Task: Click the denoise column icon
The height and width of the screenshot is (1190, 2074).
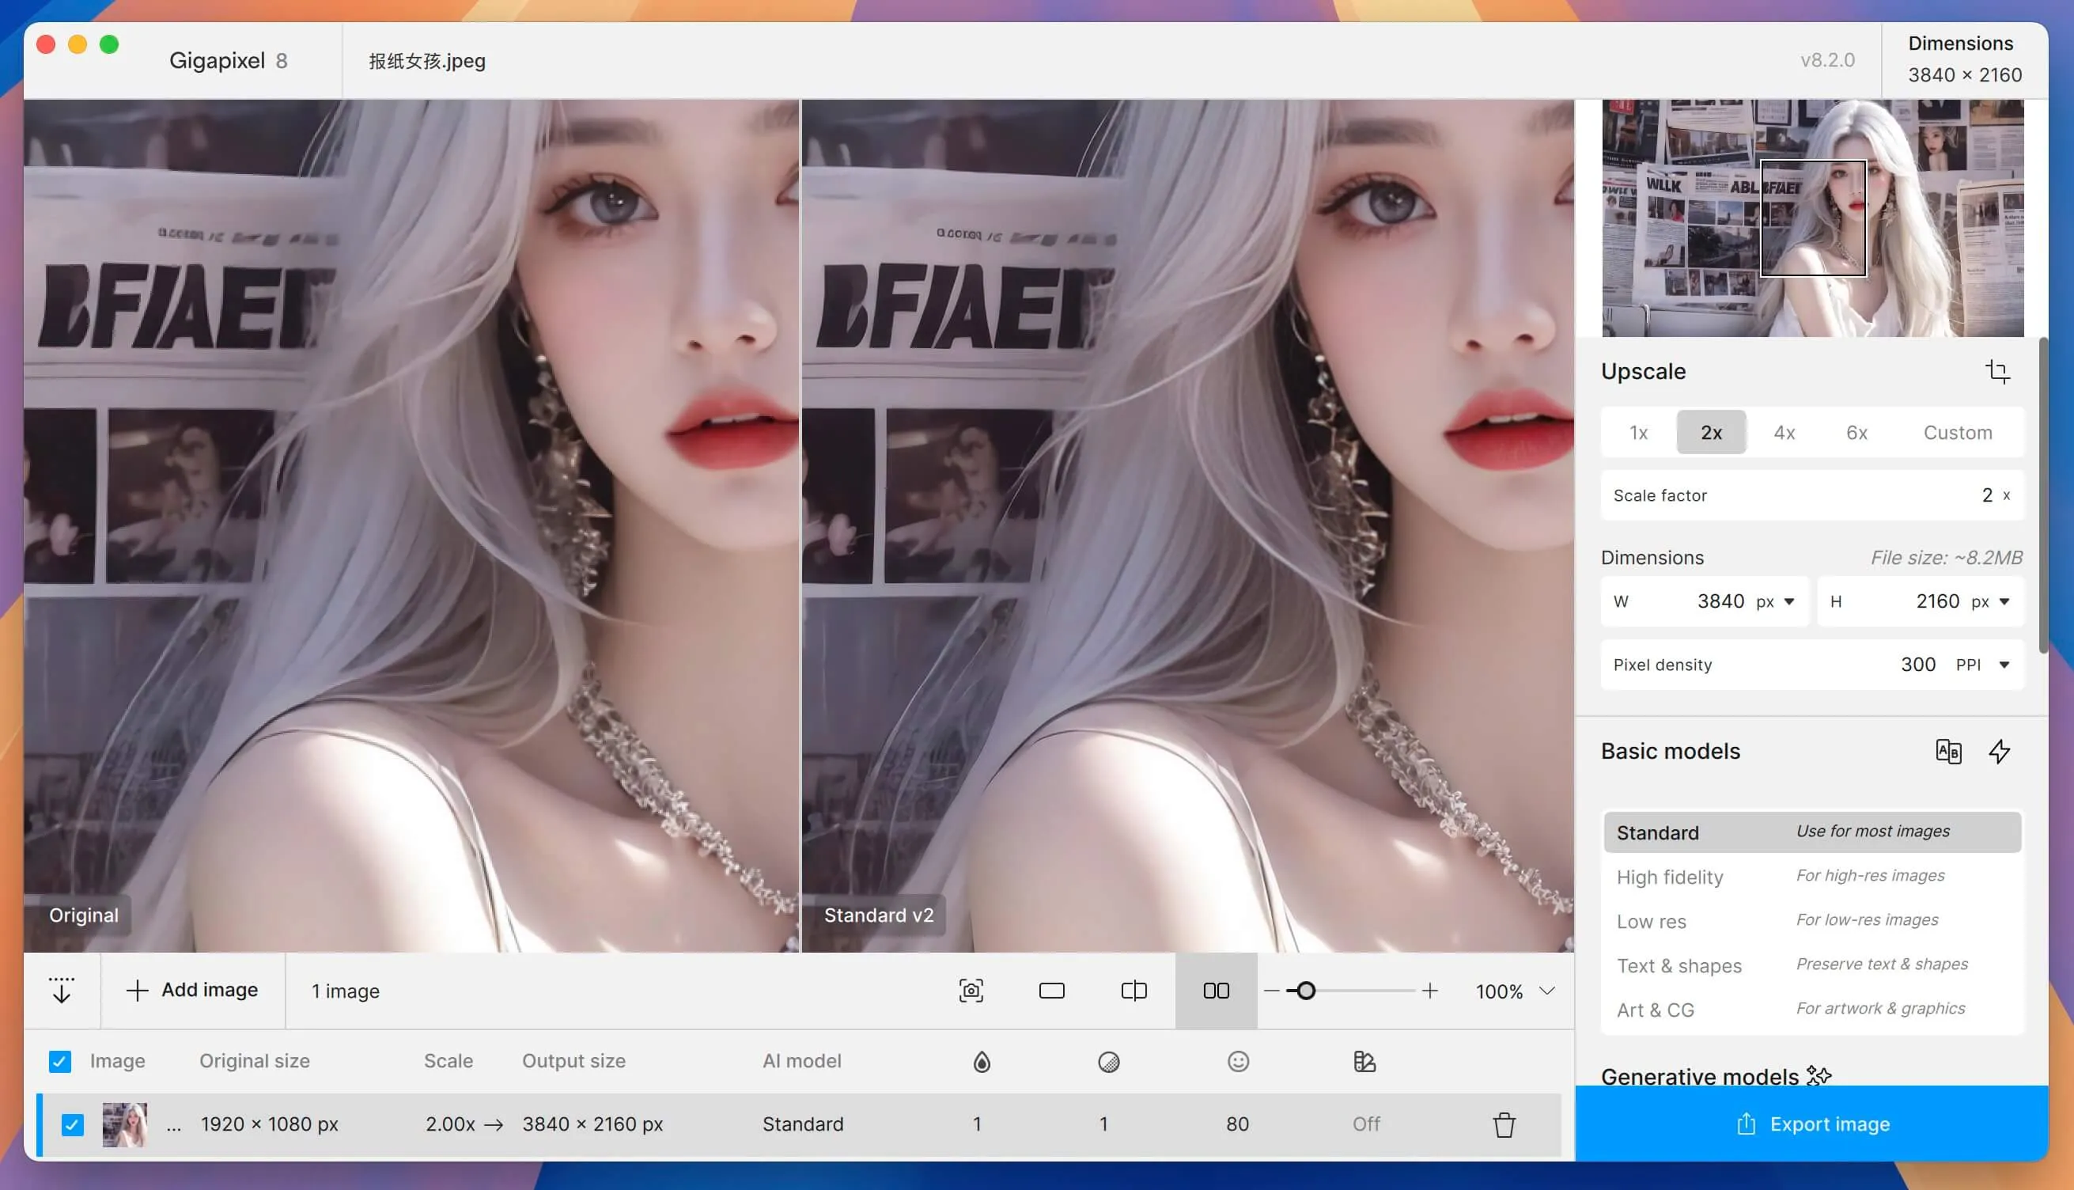Action: point(1108,1061)
